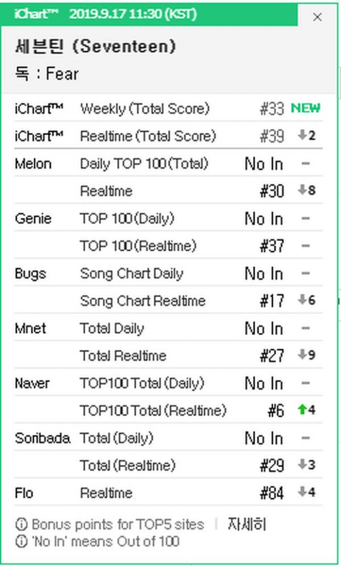Click the Bugs Song Chart Daily row
This screenshot has width=341, height=566.
168,273
